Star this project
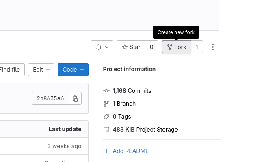260x162 pixels. (x=131, y=47)
